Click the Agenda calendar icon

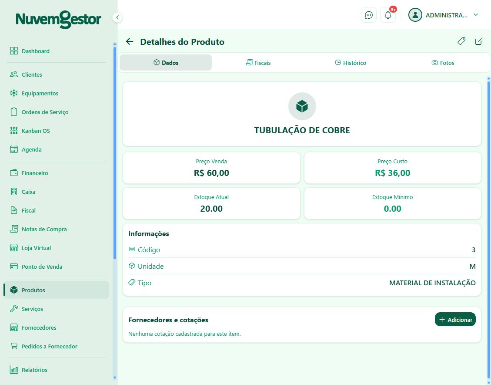coord(14,149)
